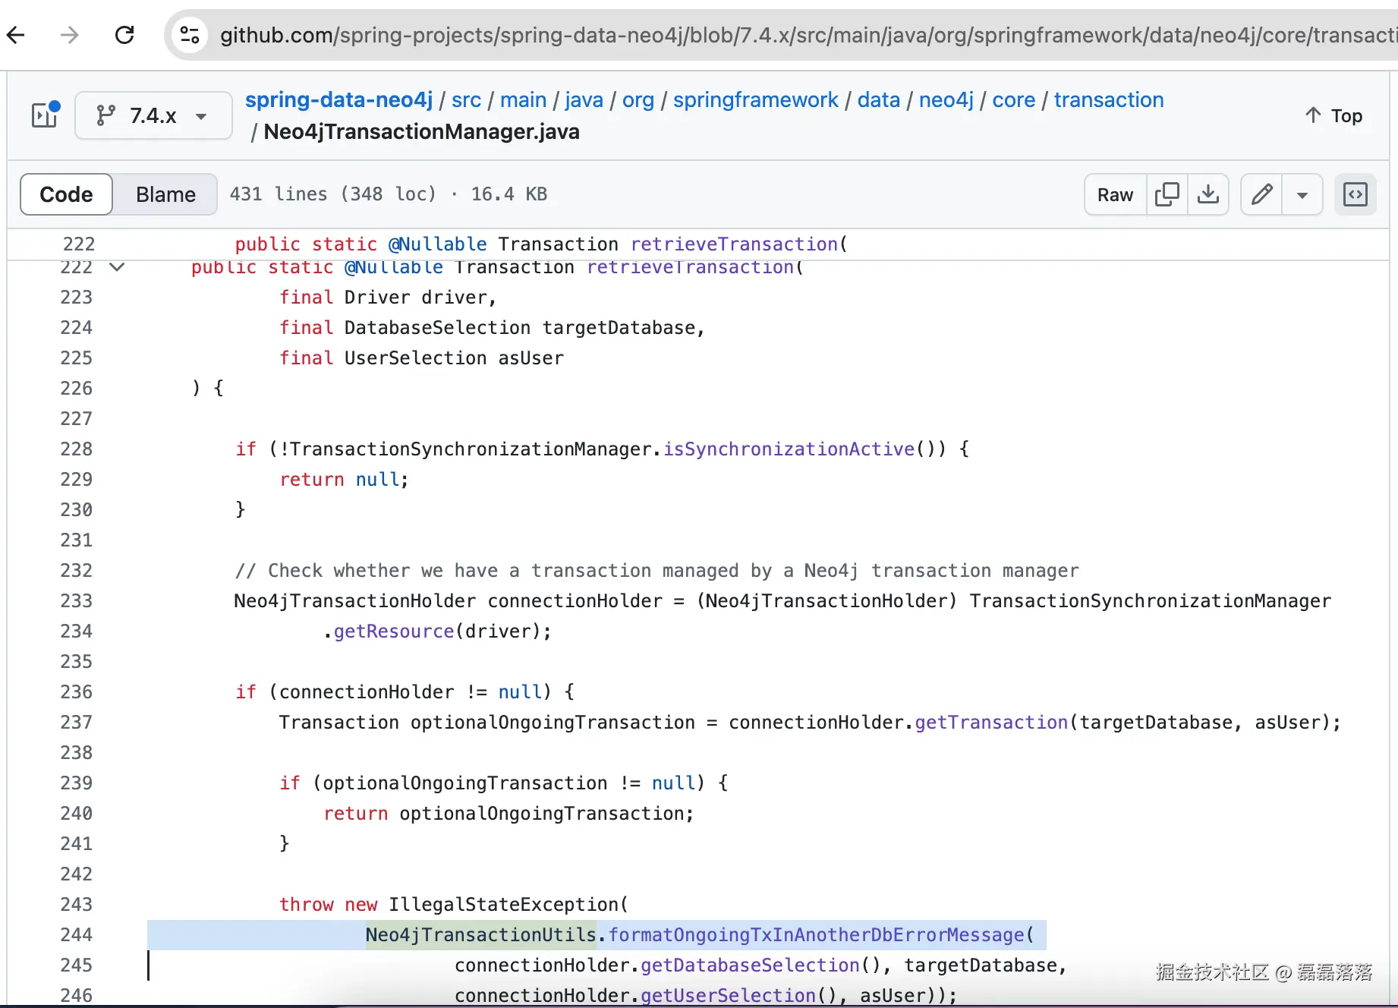Screen dimensions: 1398x1008
Task: Navigate to the main folder breadcrumb
Action: tap(523, 99)
